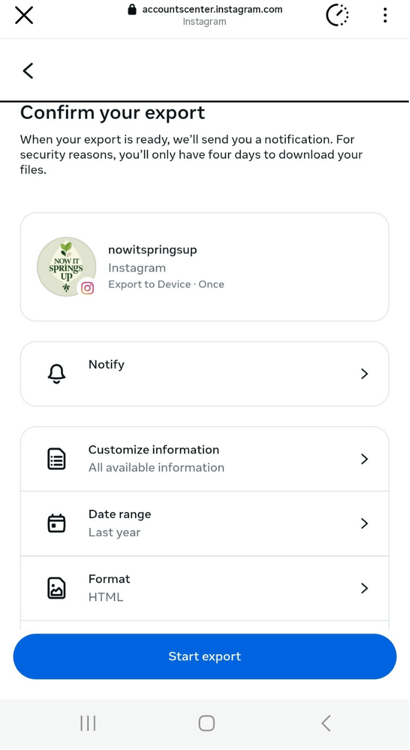Expand the Customize information chevron
Screen dimensions: 410x750
tap(365, 459)
